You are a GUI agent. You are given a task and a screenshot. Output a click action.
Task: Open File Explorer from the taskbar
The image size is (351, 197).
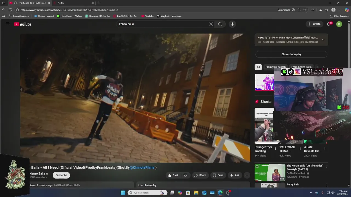pyautogui.click(x=196, y=193)
